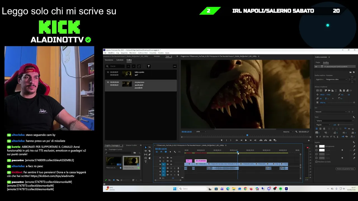Mute audio track A1
Image resolution: width=358 pixels, height=201 pixels.
pos(171,168)
